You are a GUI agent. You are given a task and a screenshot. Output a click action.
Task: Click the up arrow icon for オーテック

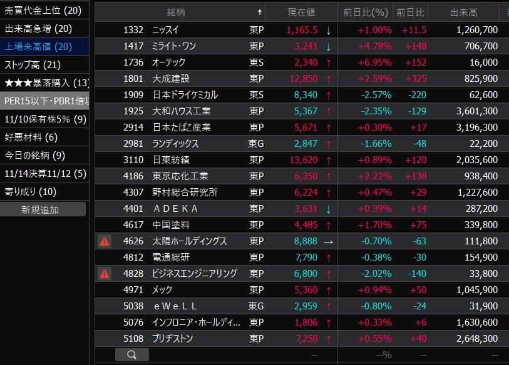click(x=328, y=62)
